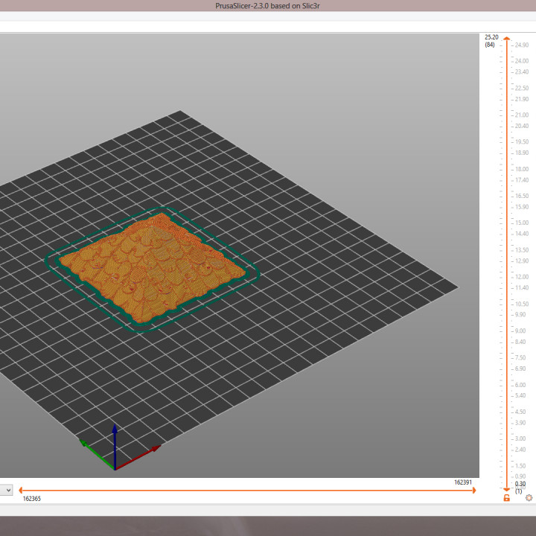The height and width of the screenshot is (536, 536).
Task: Click the 25.20 top layer height label
Action: point(491,37)
